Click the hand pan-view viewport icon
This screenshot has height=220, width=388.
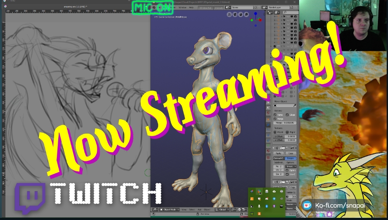[x=240, y=14]
